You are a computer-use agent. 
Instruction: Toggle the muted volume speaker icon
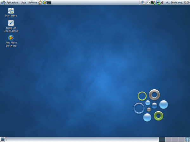point(162,3)
